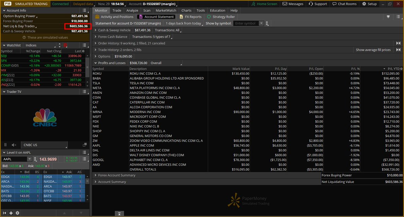Screen dimensions: 404x217
Task: Switch to Activity and Positions
Action: pyautogui.click(x=114, y=16)
